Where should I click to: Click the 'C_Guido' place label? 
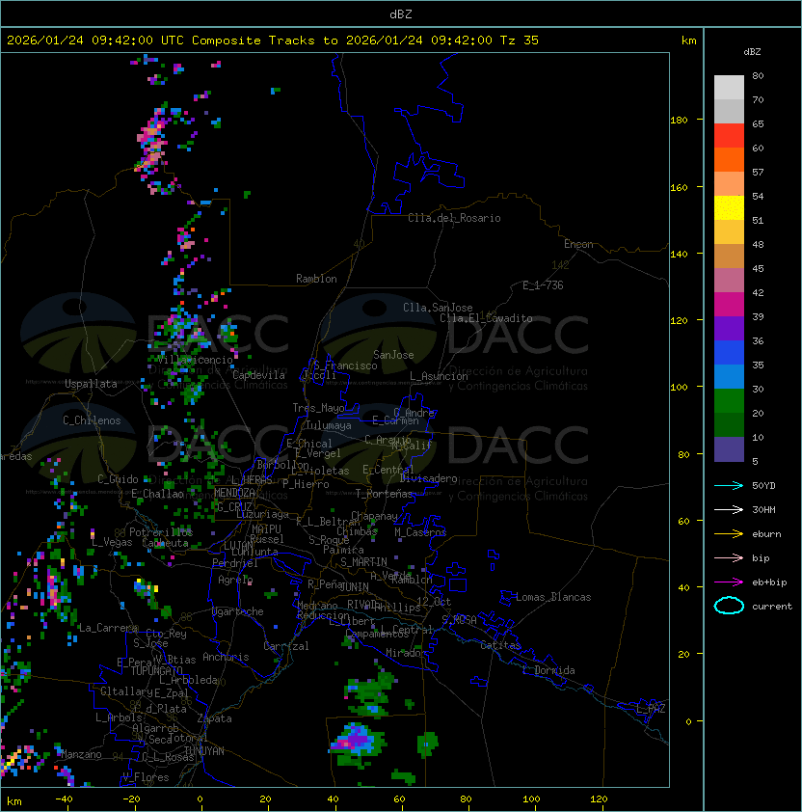coord(118,479)
